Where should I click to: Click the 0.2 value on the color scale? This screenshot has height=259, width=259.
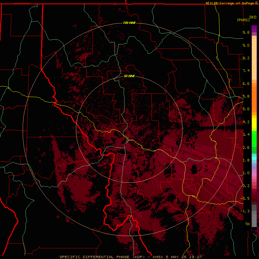(246, 186)
